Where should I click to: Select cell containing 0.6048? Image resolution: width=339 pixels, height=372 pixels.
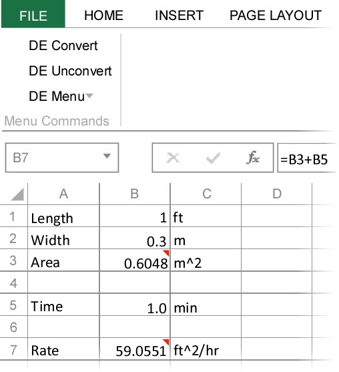pos(135,260)
